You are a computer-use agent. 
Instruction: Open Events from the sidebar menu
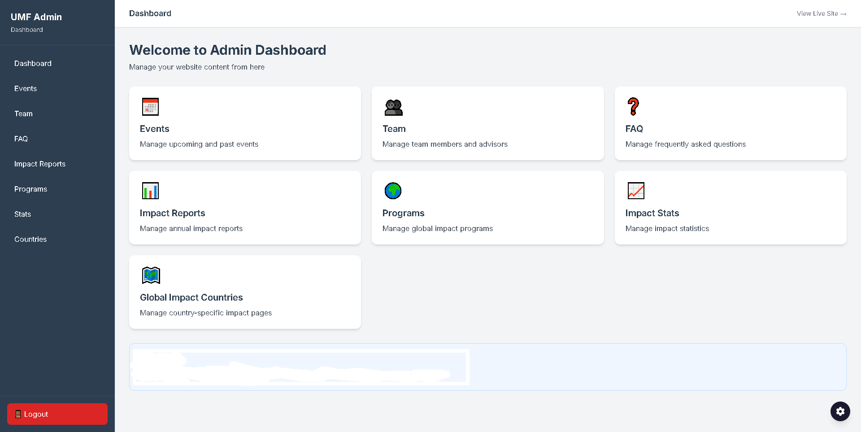tap(26, 88)
